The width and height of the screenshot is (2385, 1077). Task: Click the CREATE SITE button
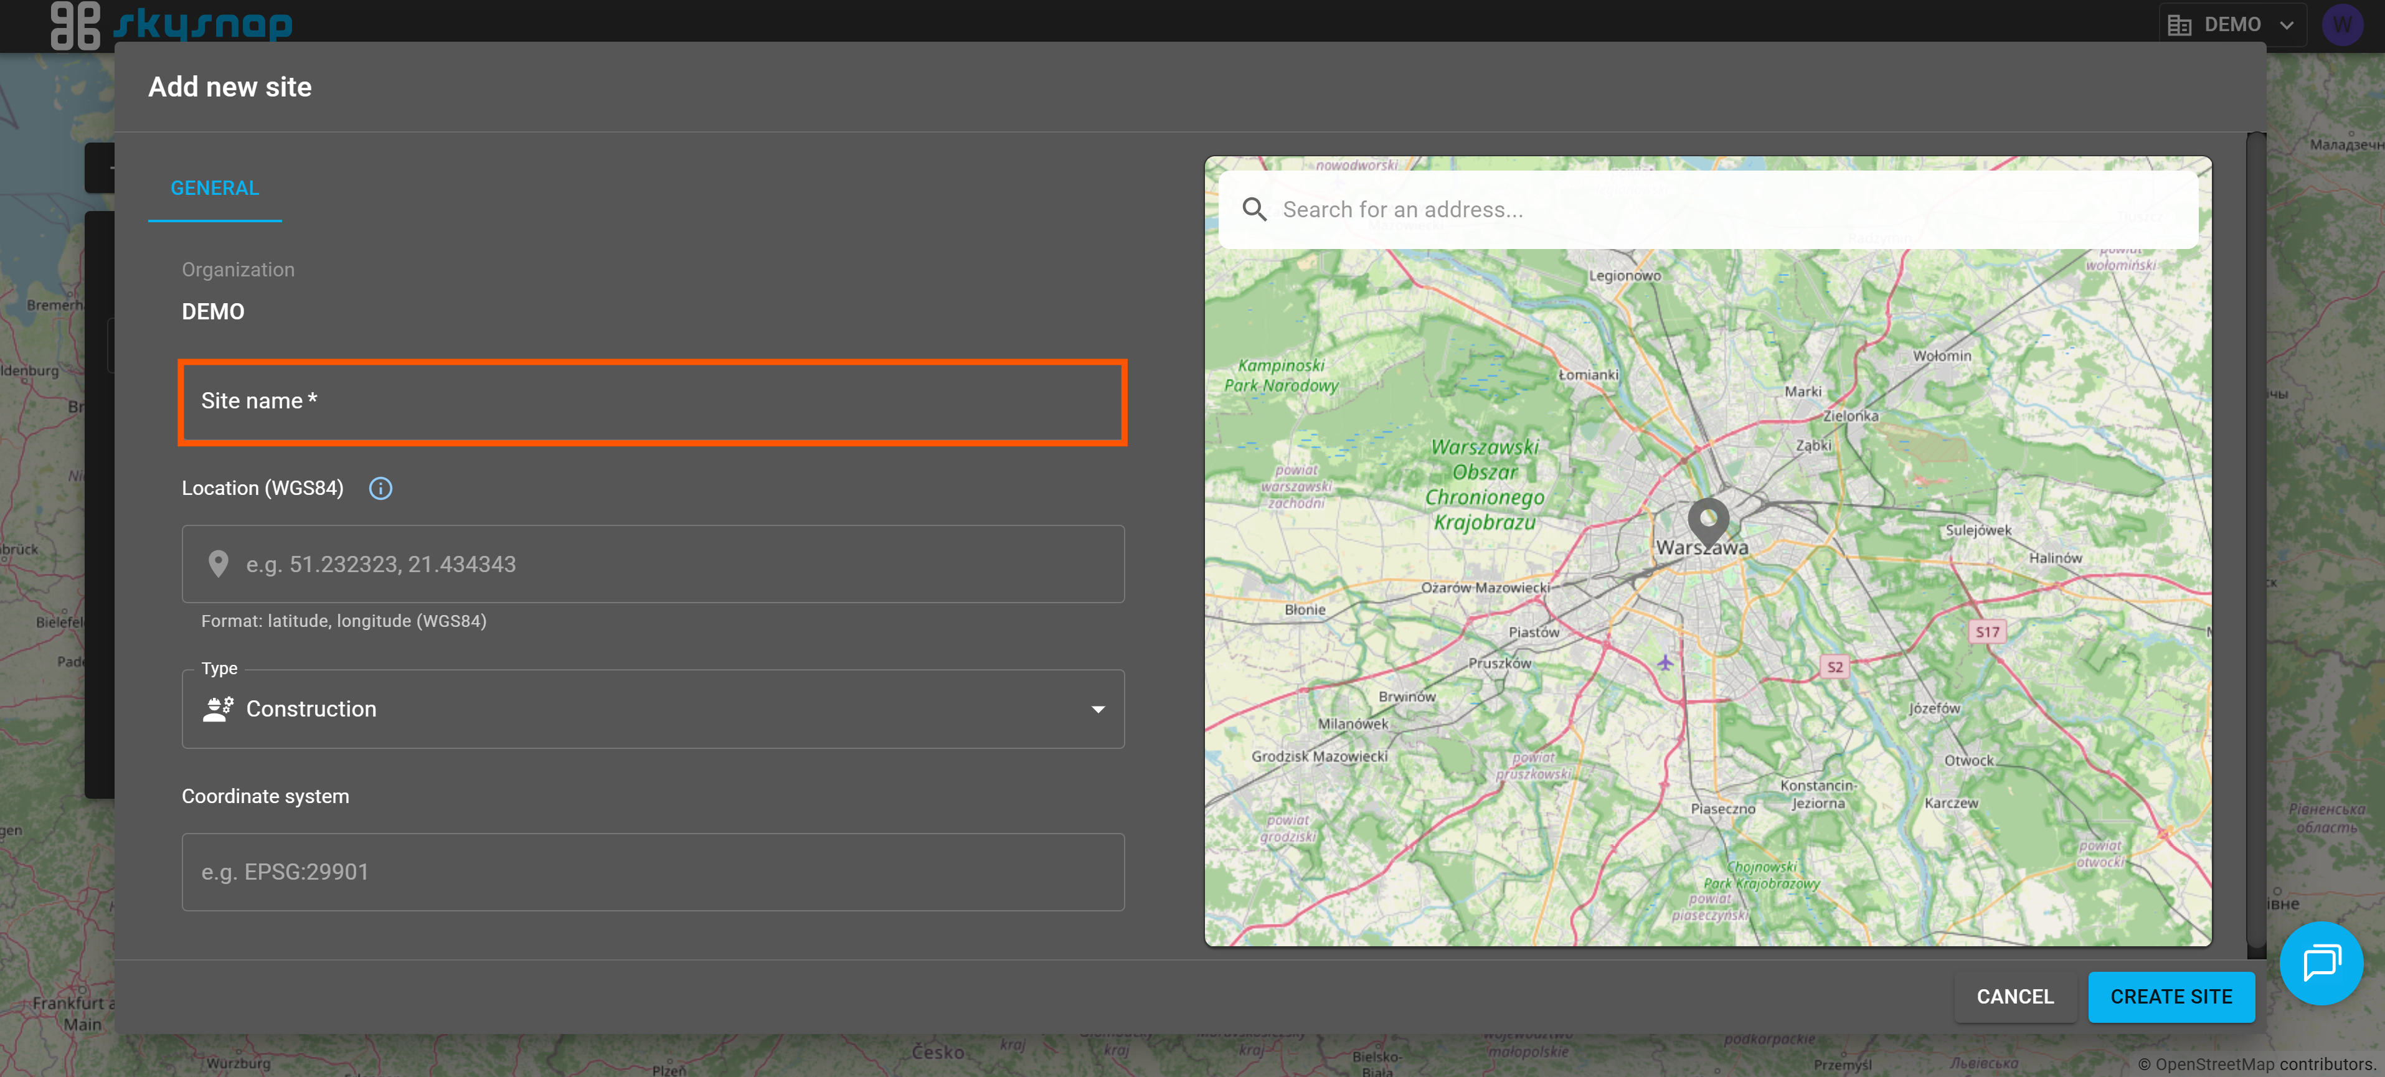pos(2171,997)
